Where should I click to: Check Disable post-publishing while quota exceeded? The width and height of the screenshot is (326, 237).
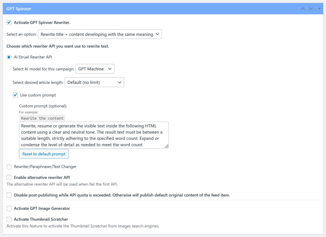(x=9, y=195)
